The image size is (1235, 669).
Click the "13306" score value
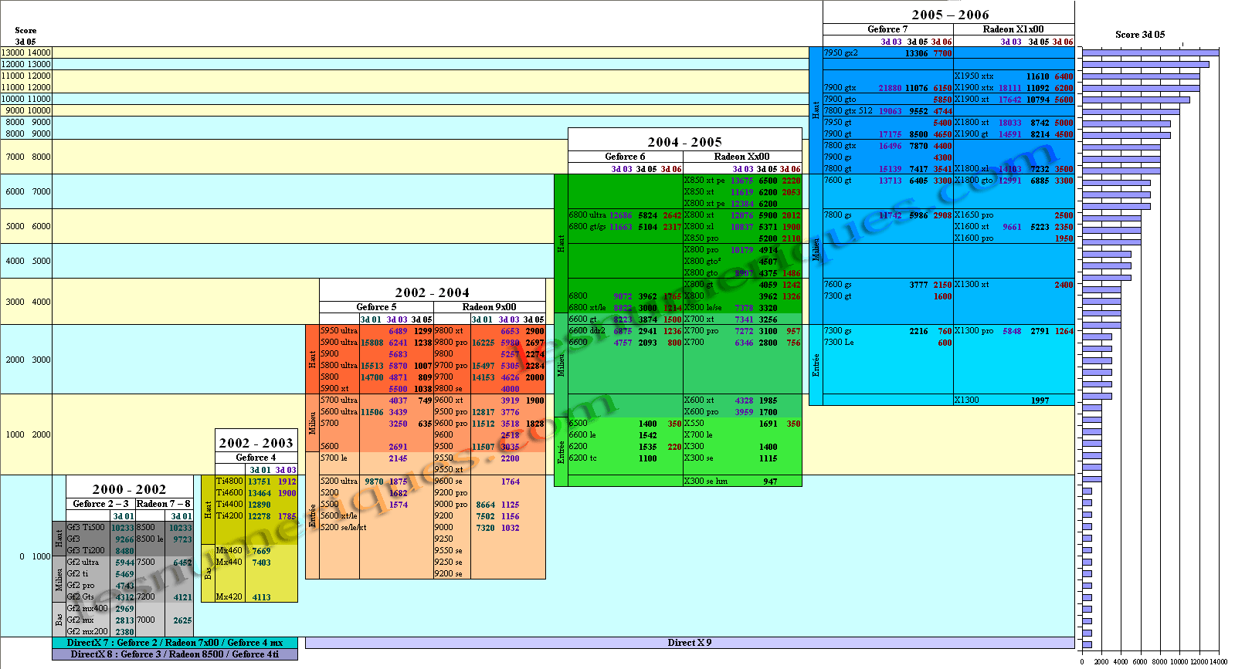click(x=917, y=54)
